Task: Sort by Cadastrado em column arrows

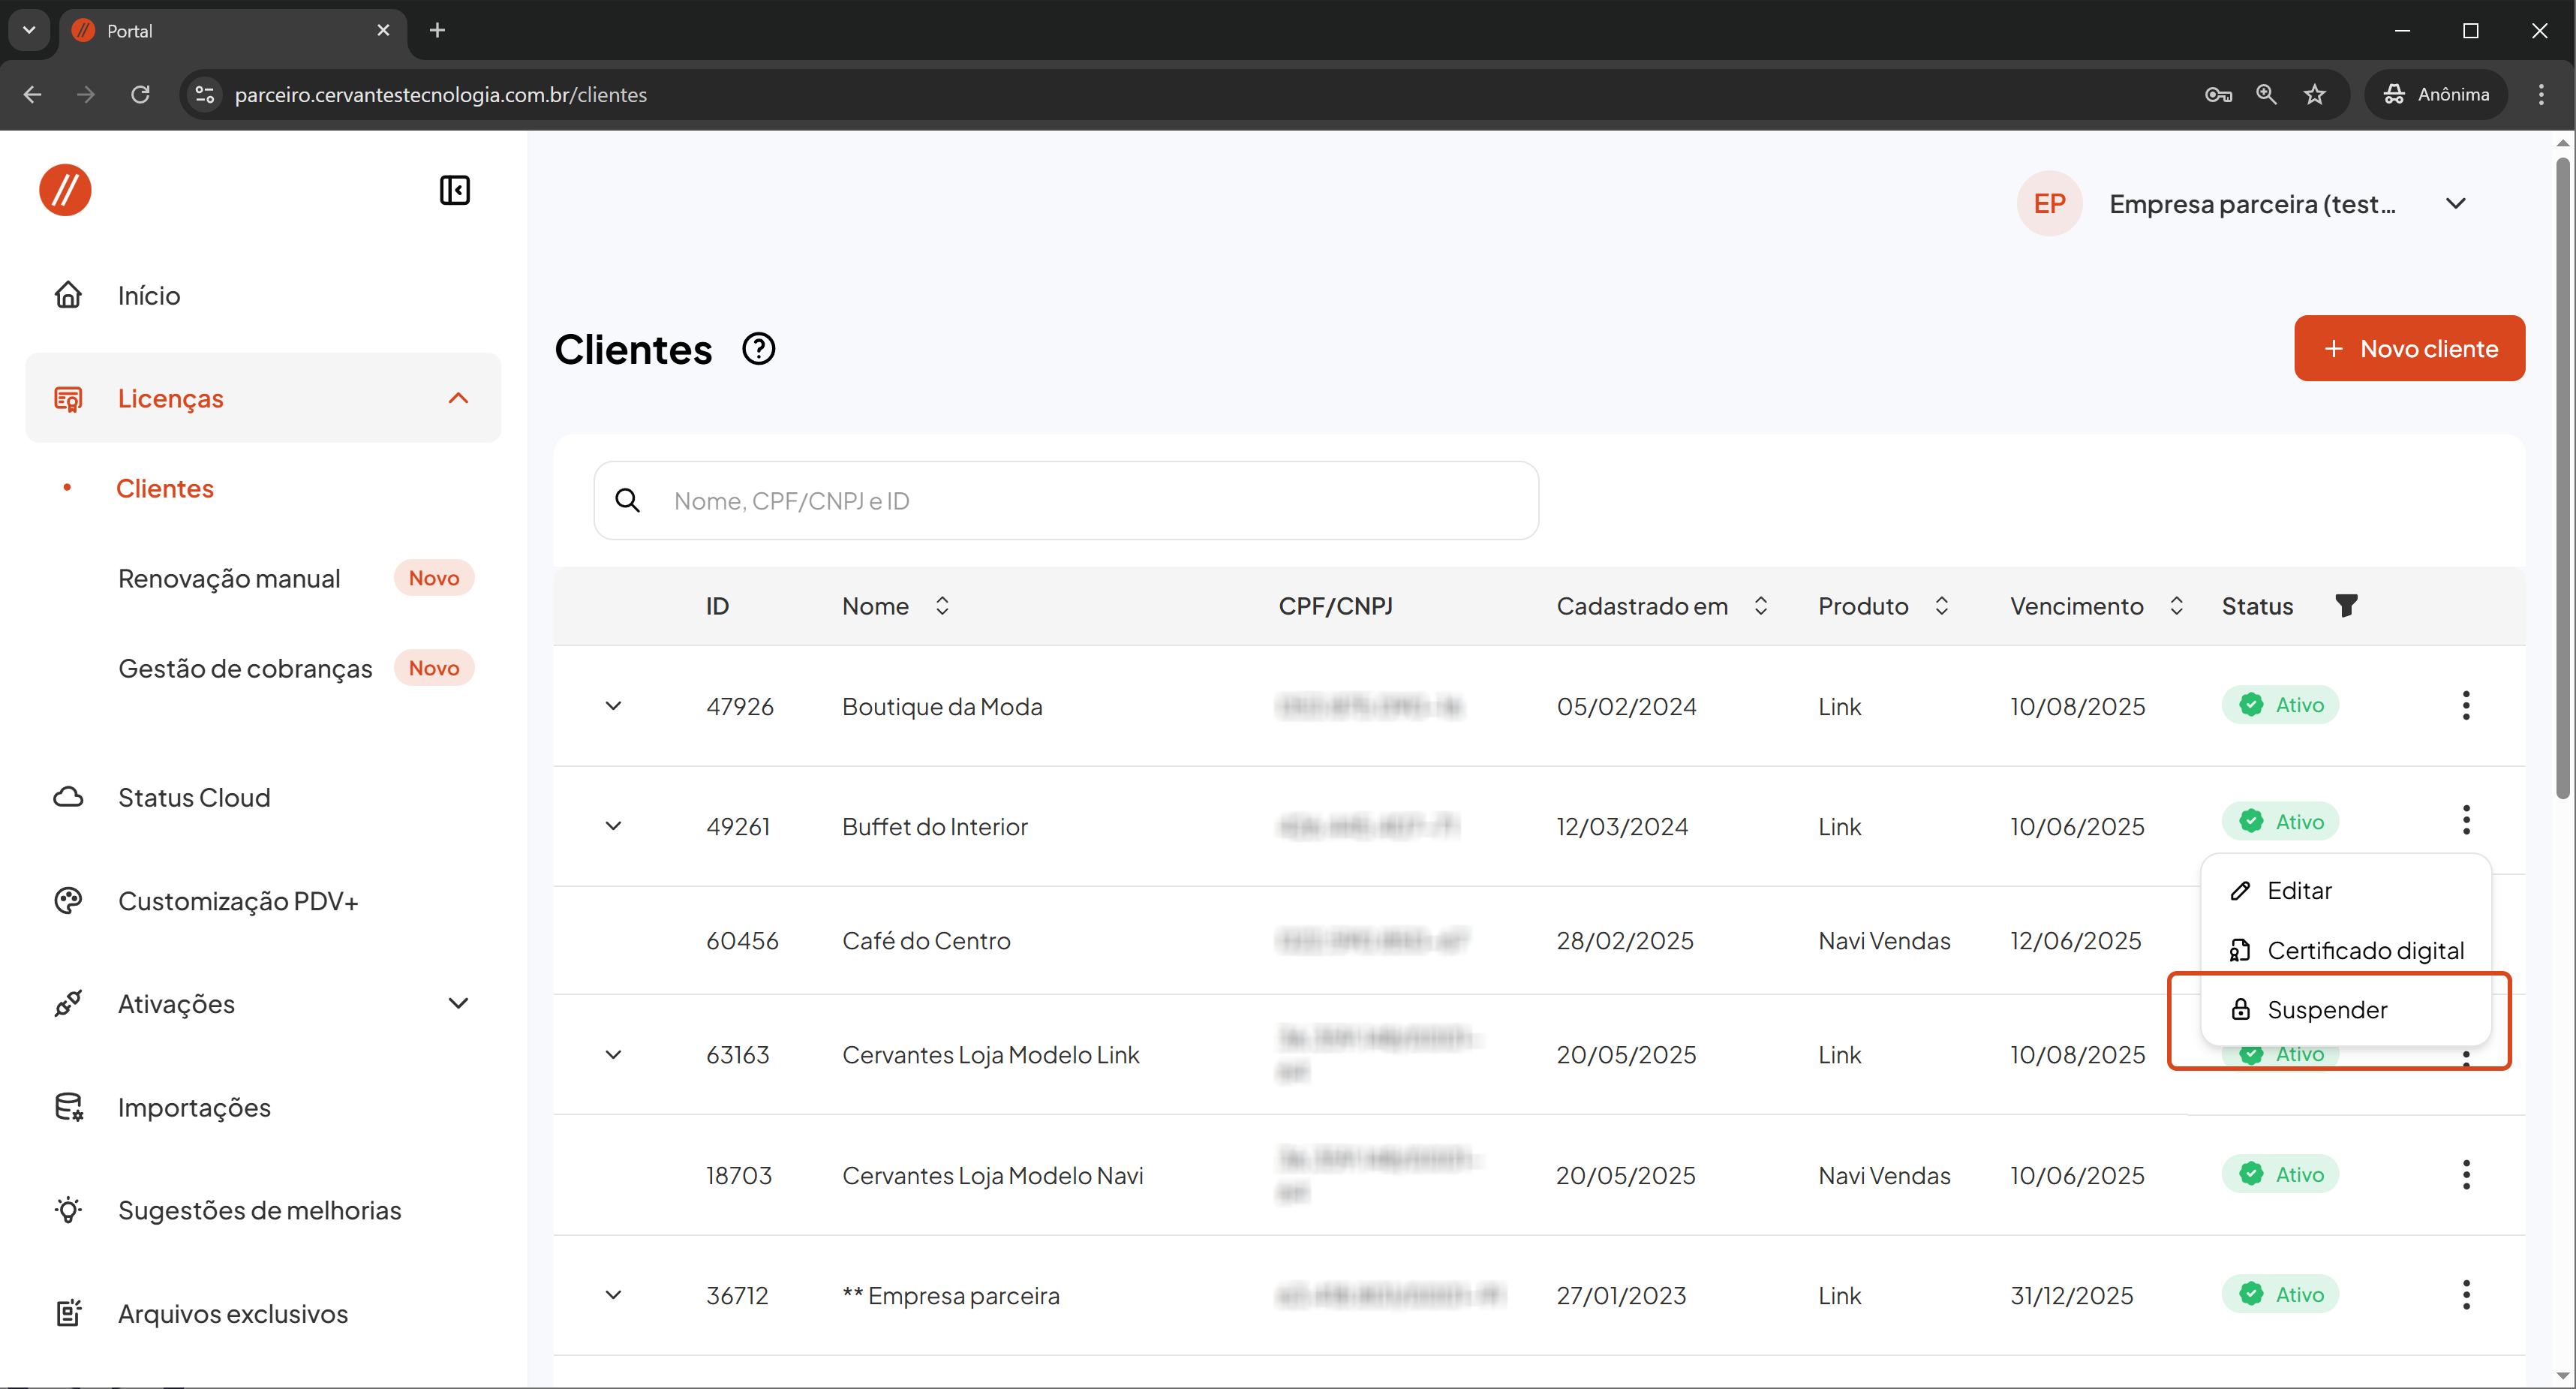Action: point(1760,605)
